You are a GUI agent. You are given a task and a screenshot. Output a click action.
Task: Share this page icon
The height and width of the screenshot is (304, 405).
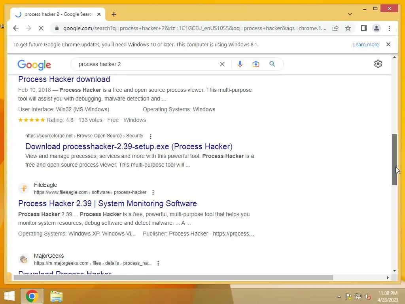tap(335, 28)
